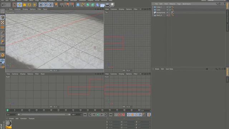Open Tags menu in Object Manager
This screenshot has width=229, height=129.
(179, 4)
